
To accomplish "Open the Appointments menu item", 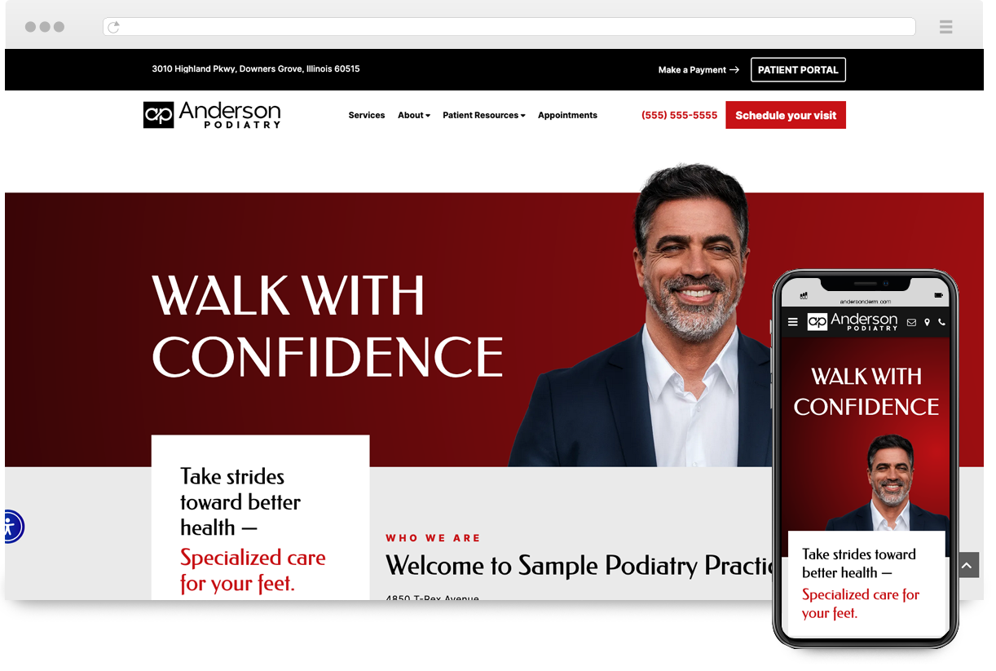I will [x=567, y=116].
